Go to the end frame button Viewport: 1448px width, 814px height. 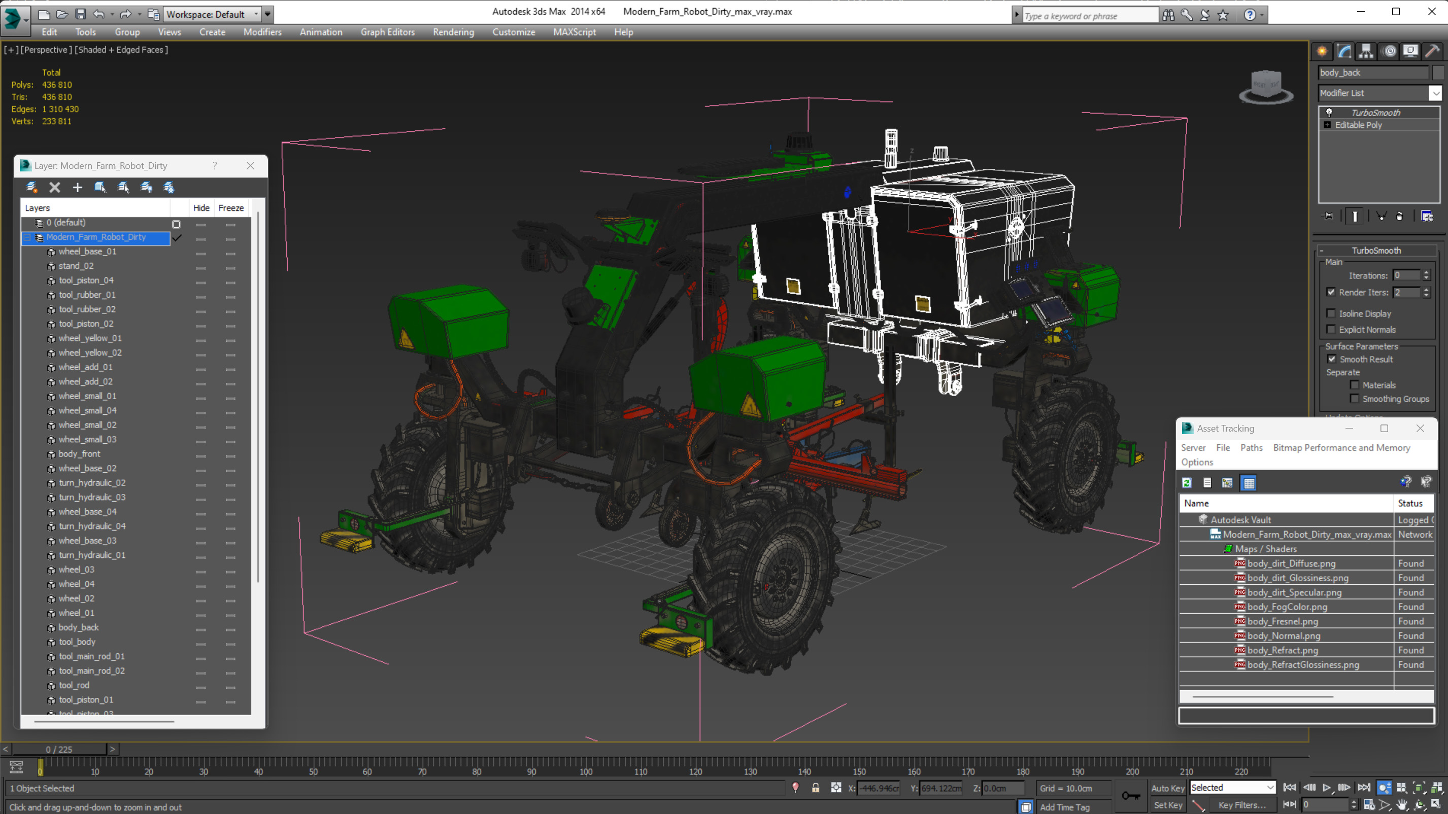click(x=1363, y=788)
